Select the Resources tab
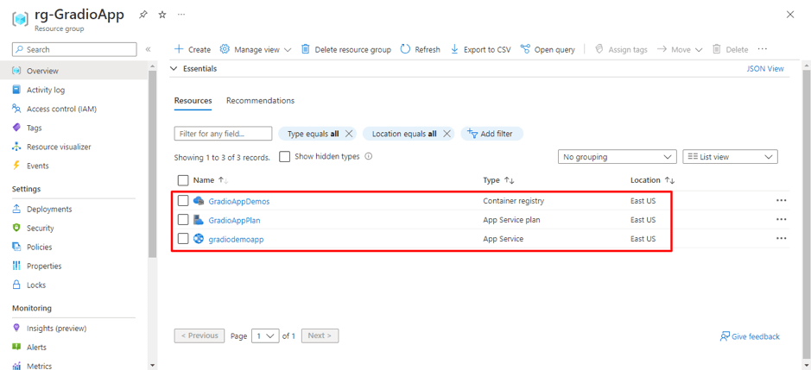The height and width of the screenshot is (370, 811). point(193,101)
